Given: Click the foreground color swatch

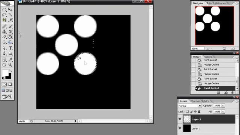Looking at the screenshot, I should click(5, 73).
